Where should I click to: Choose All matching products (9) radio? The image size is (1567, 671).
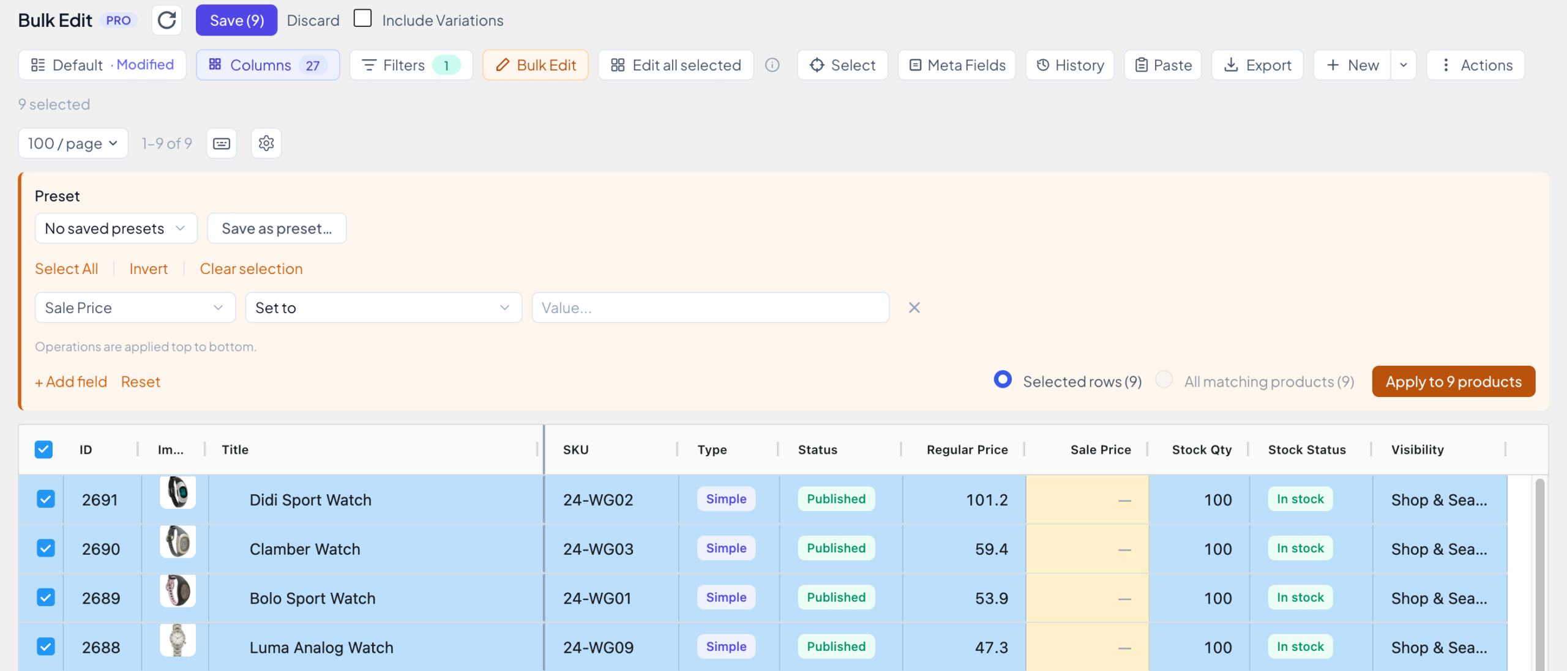click(x=1164, y=380)
